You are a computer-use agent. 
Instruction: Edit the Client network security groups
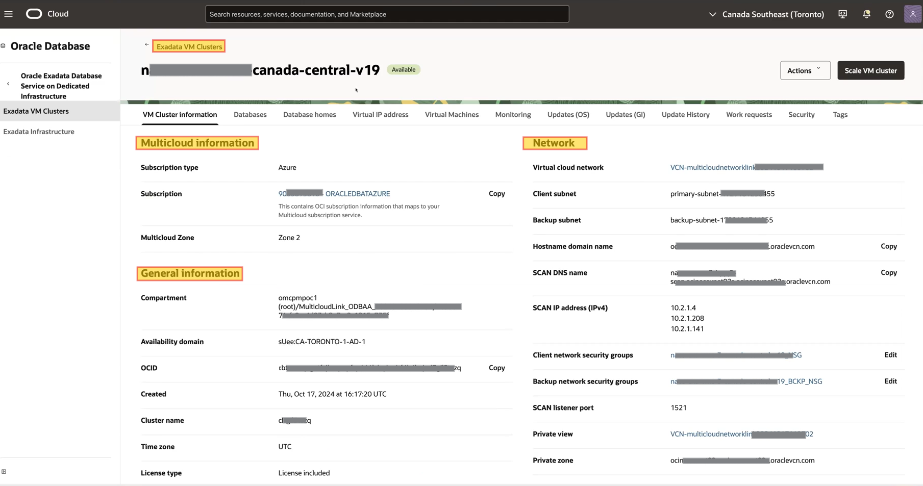(x=891, y=355)
